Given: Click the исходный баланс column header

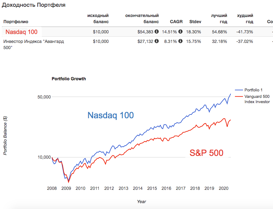Looking at the screenshot, I should click(x=98, y=19).
